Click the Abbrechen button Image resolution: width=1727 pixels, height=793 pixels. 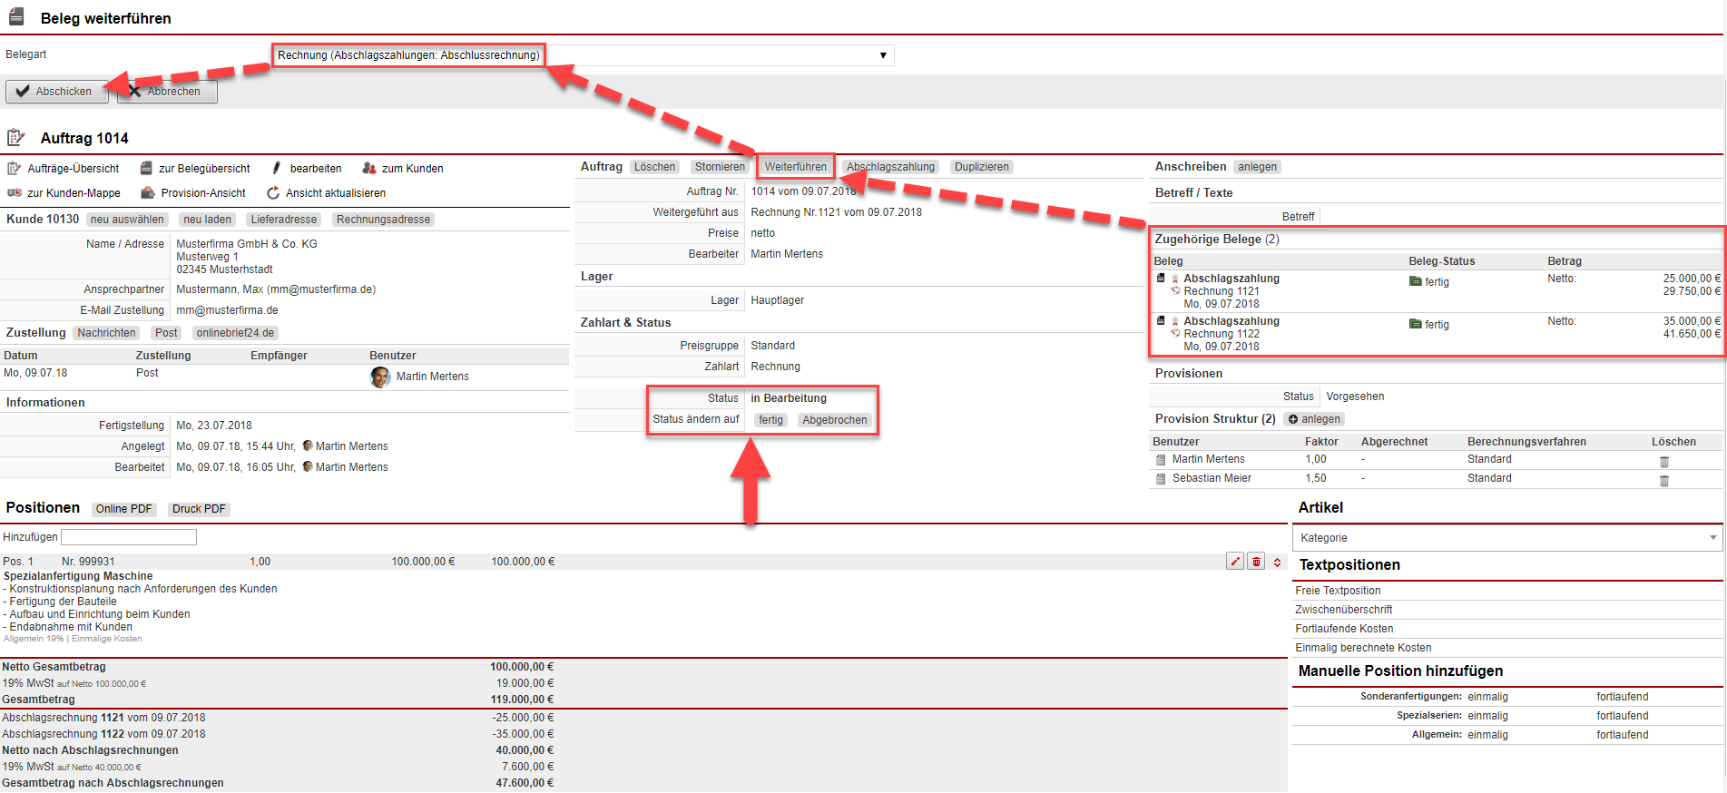pos(168,91)
